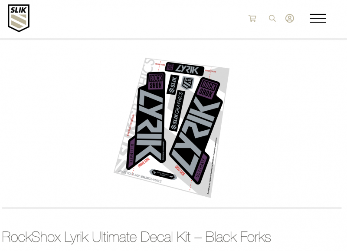Go home via the SLIK shield logo
The width and height of the screenshot is (347, 251).
19,18
